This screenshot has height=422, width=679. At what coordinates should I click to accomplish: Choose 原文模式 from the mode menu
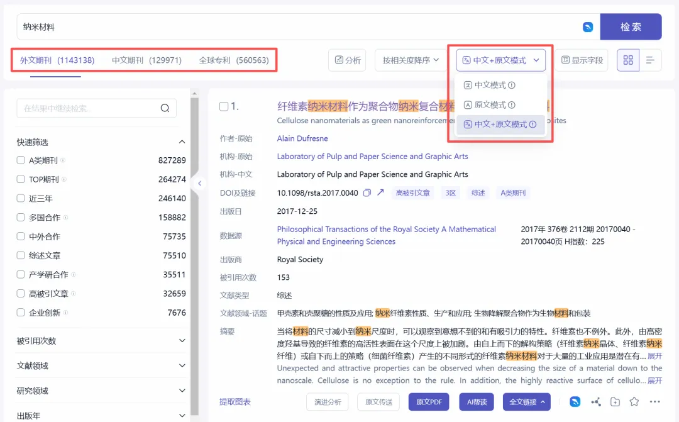click(x=500, y=105)
